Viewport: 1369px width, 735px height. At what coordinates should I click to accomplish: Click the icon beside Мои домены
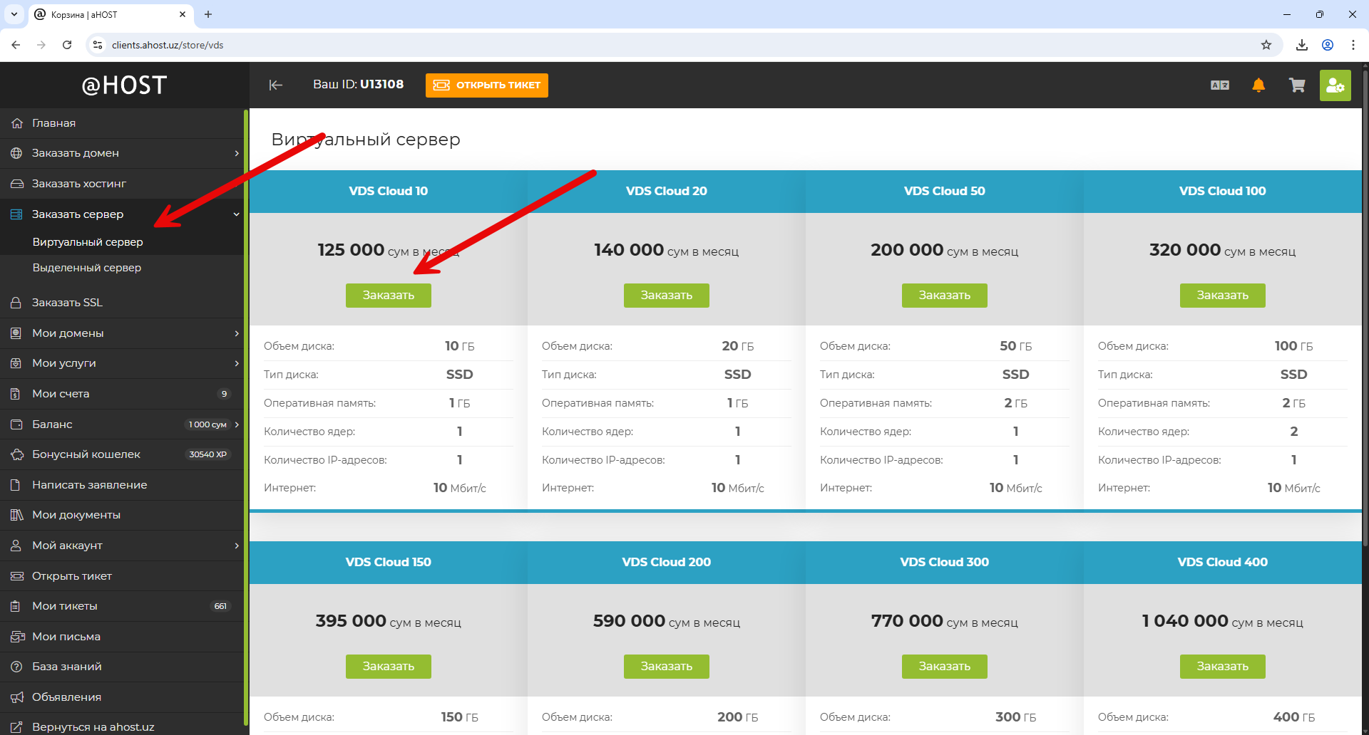pyautogui.click(x=16, y=333)
